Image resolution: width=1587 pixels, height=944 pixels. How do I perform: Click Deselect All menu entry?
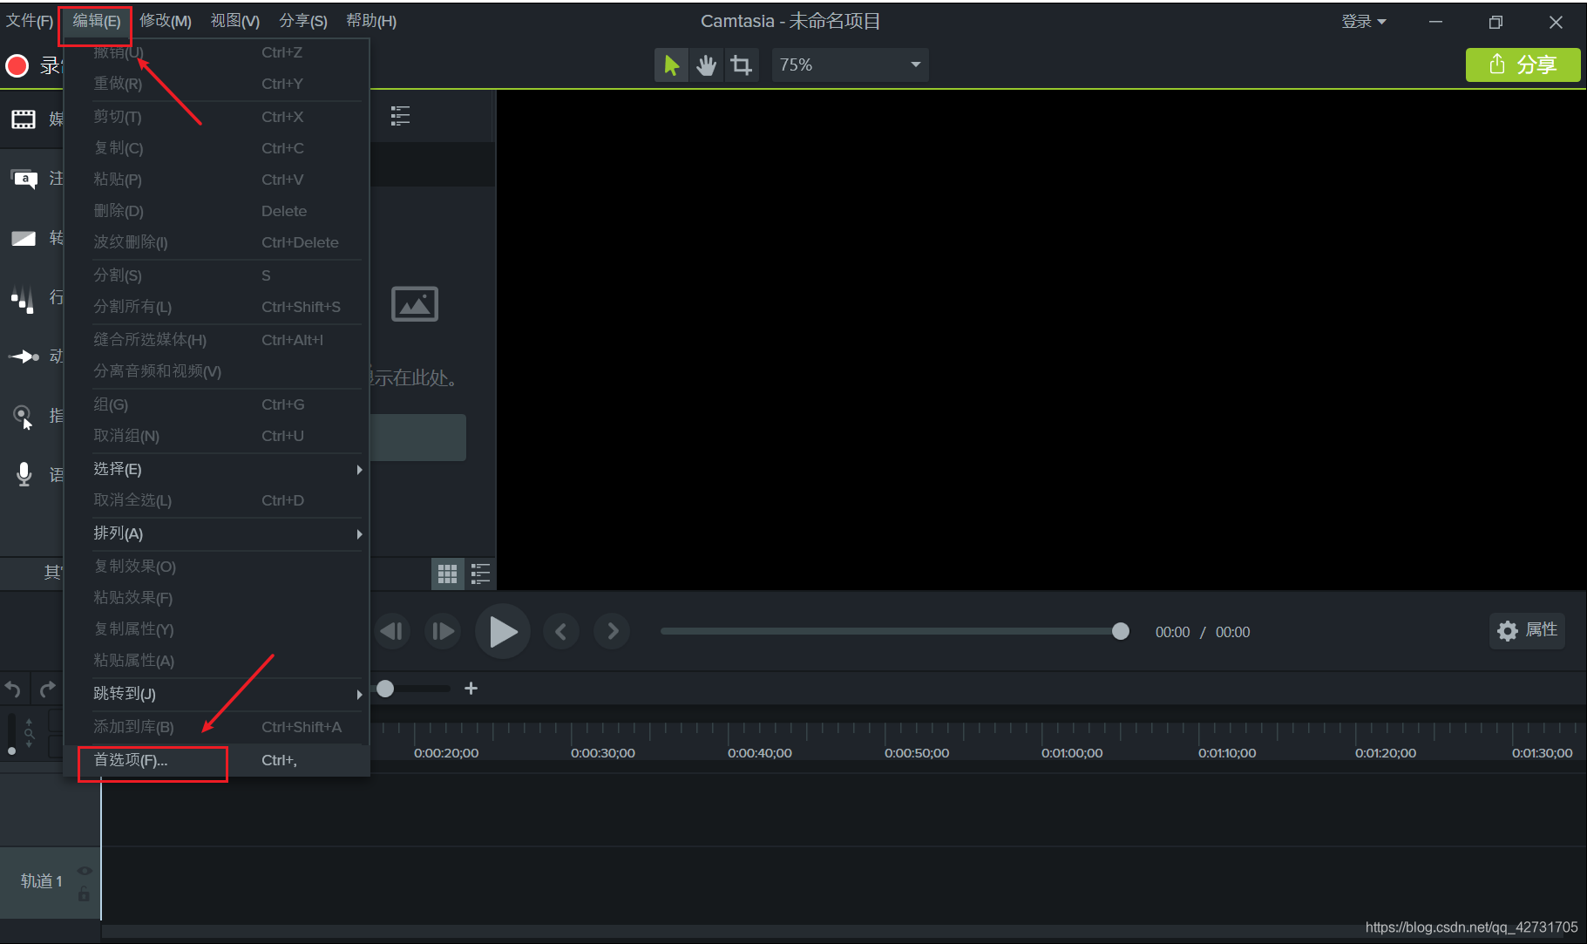tap(217, 500)
